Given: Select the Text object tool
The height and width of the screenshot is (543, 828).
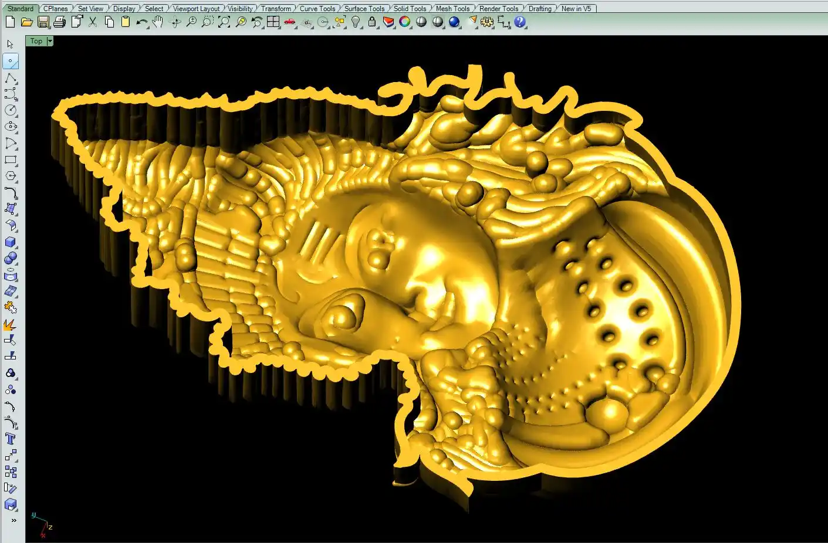Looking at the screenshot, I should [x=11, y=439].
